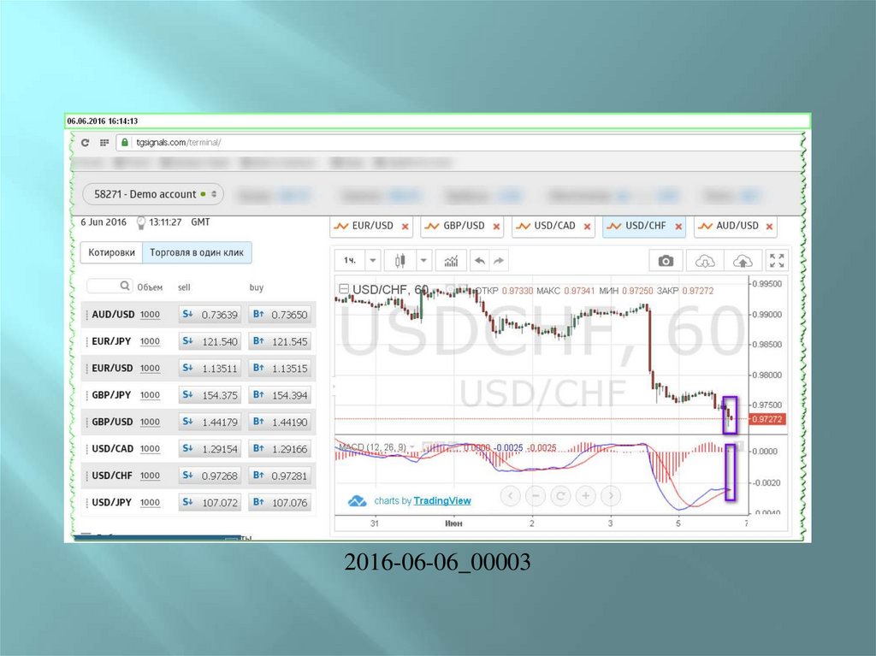Open the 58271 Demo account selector
The width and height of the screenshot is (876, 656).
[x=153, y=194]
